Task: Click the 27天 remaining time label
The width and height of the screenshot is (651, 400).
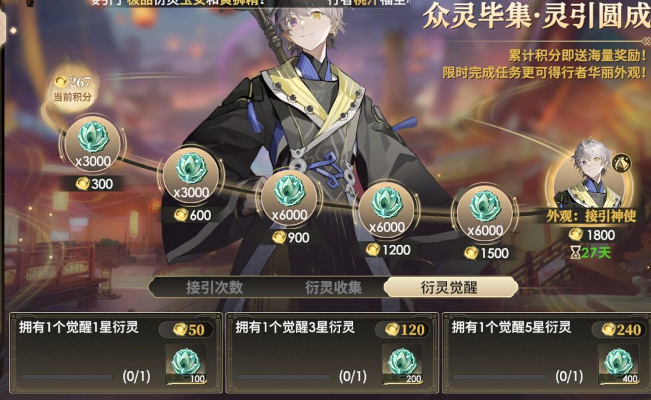Action: 591,253
